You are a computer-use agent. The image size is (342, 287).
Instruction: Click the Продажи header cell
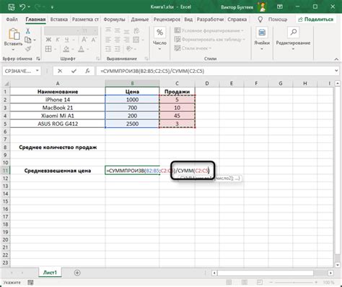[177, 92]
